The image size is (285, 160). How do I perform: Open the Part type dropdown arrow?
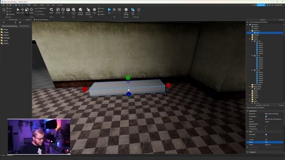pos(63,15)
